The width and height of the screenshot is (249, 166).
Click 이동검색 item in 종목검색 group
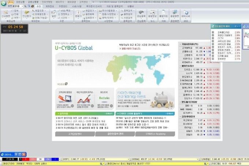[x=127, y=18]
